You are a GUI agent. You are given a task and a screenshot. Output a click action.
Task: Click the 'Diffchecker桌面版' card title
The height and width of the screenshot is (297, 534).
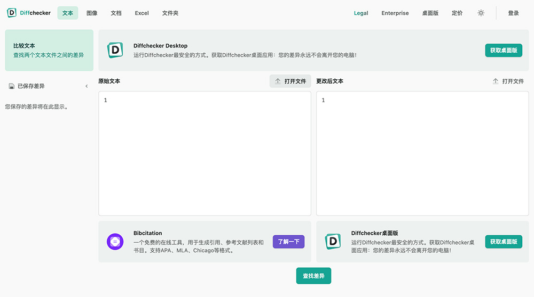pyautogui.click(x=375, y=233)
